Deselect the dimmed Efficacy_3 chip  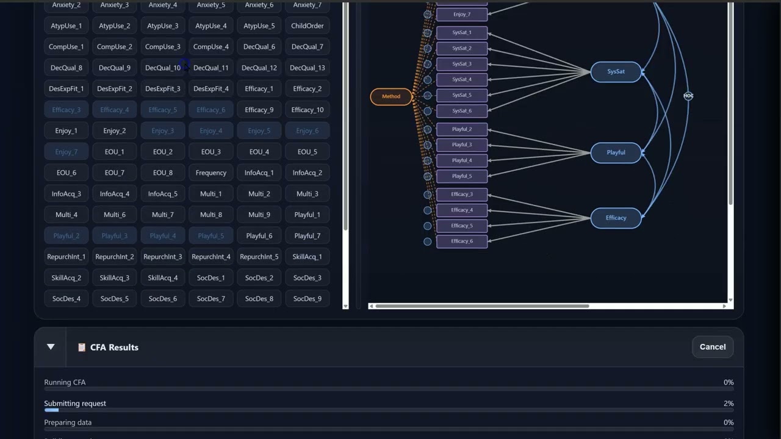point(67,110)
